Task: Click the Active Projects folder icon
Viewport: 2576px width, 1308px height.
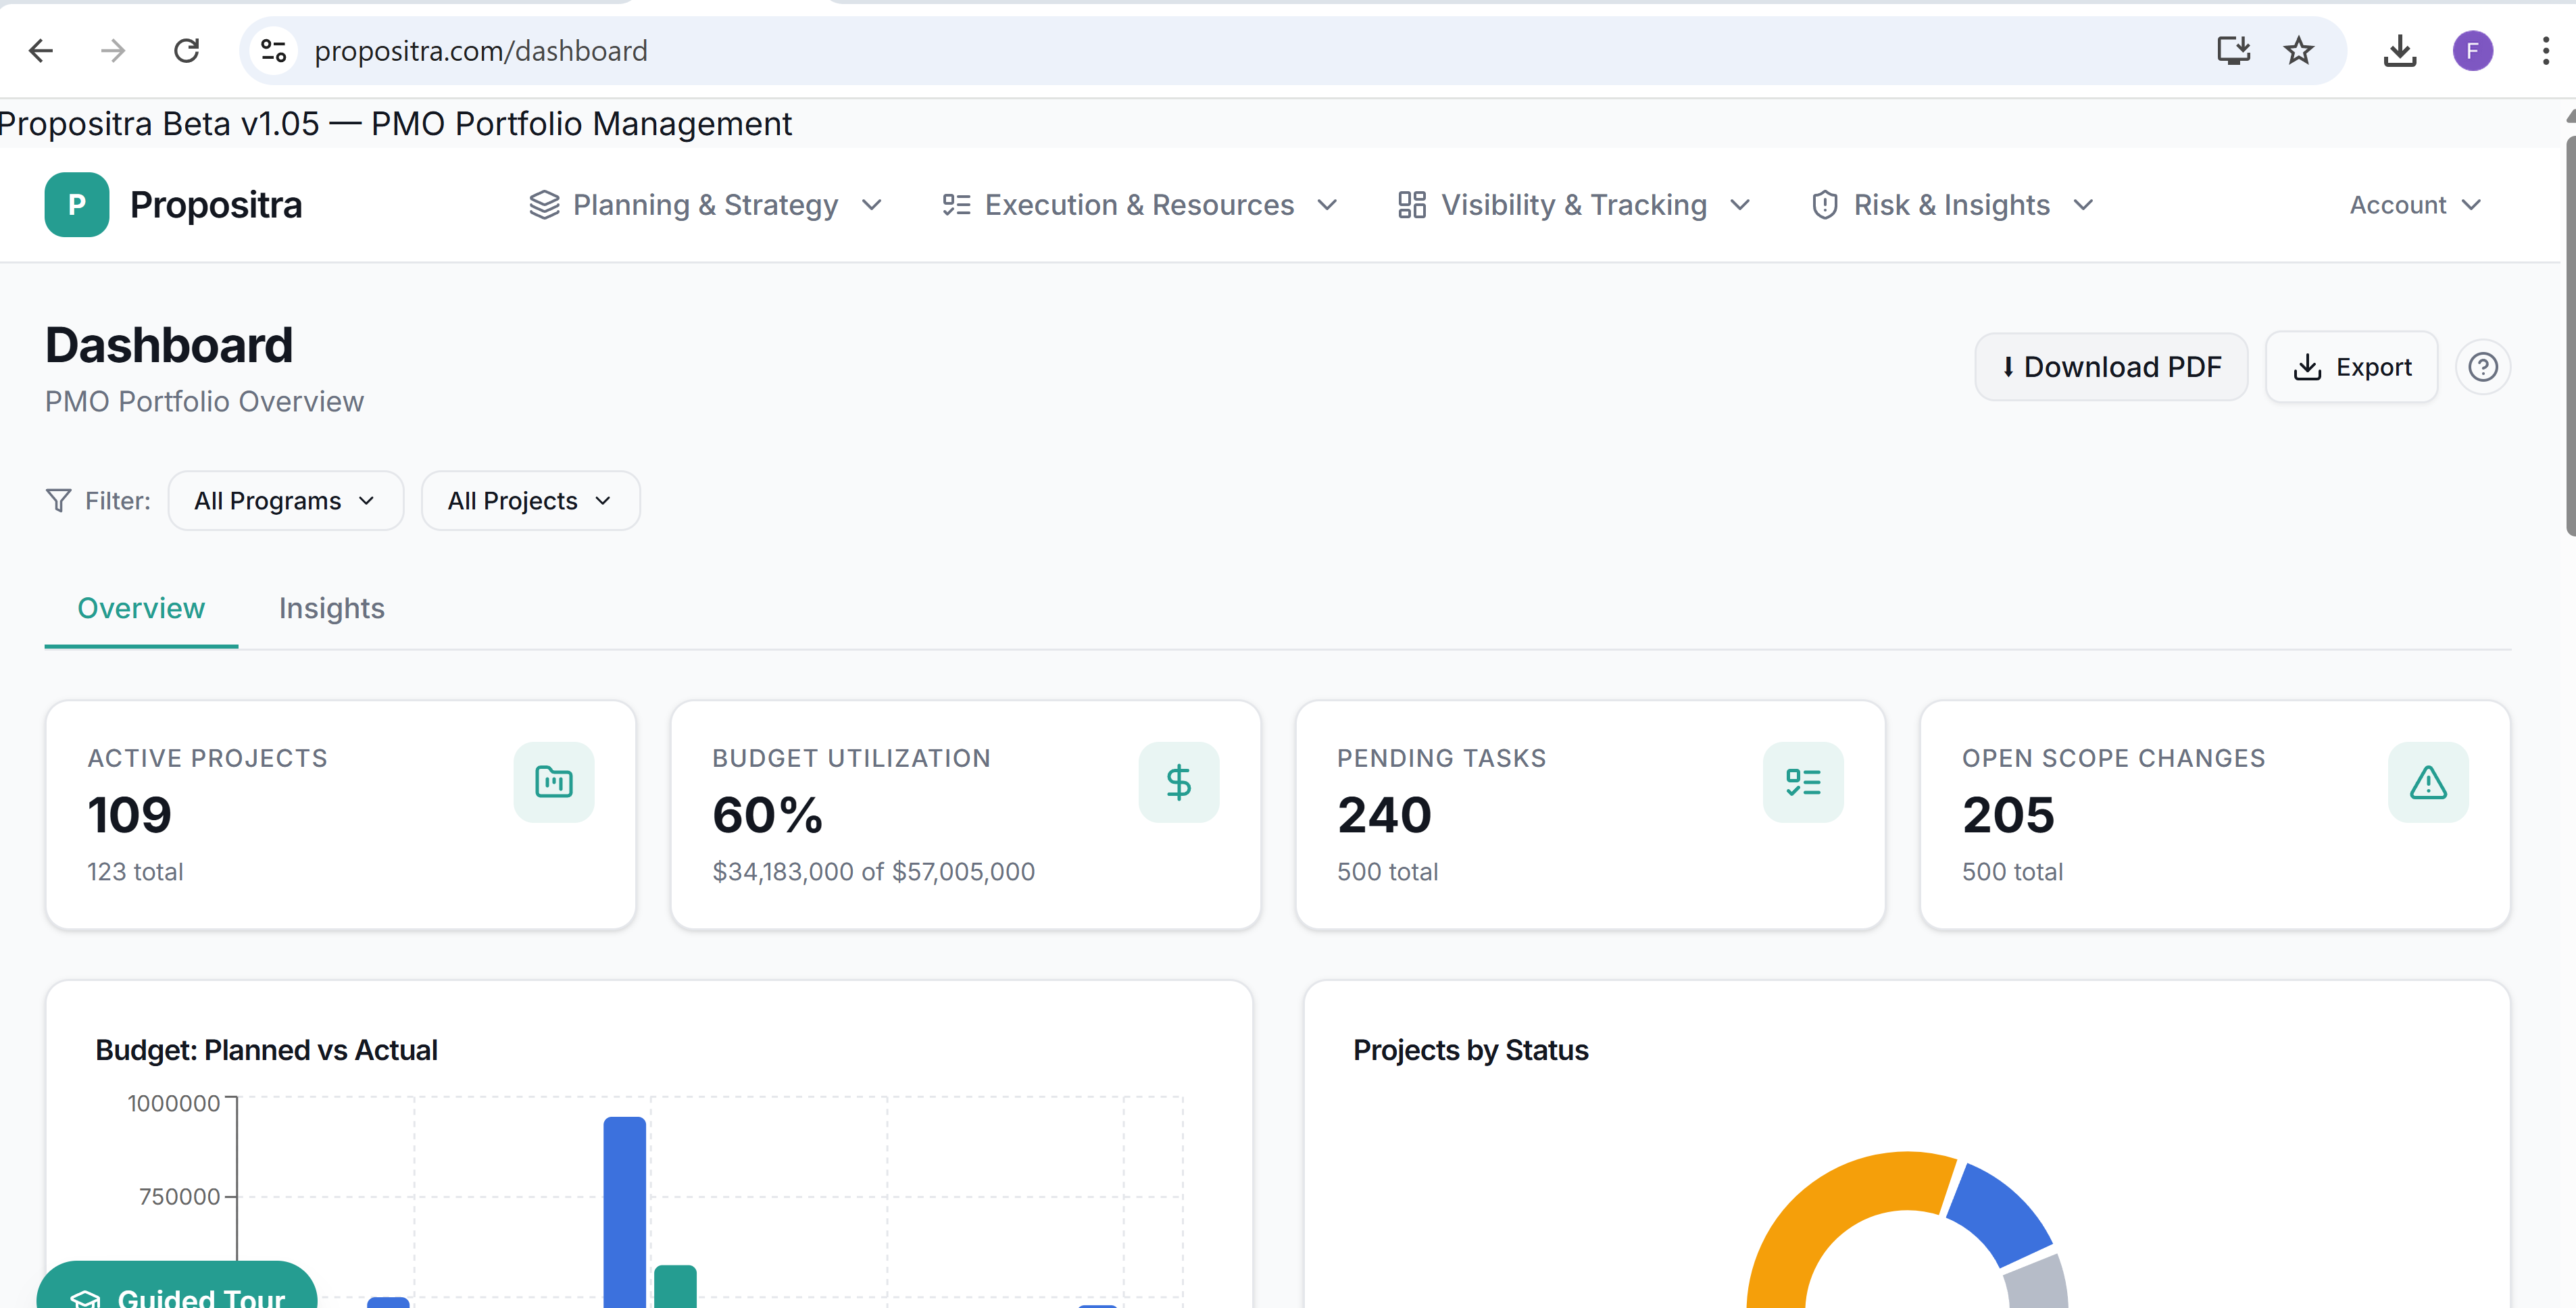Action: 553,782
